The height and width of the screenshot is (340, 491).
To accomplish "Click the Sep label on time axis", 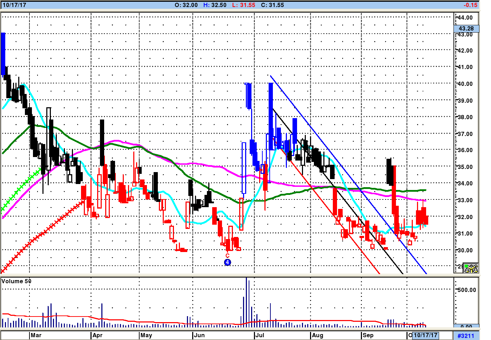I will coord(368,335).
